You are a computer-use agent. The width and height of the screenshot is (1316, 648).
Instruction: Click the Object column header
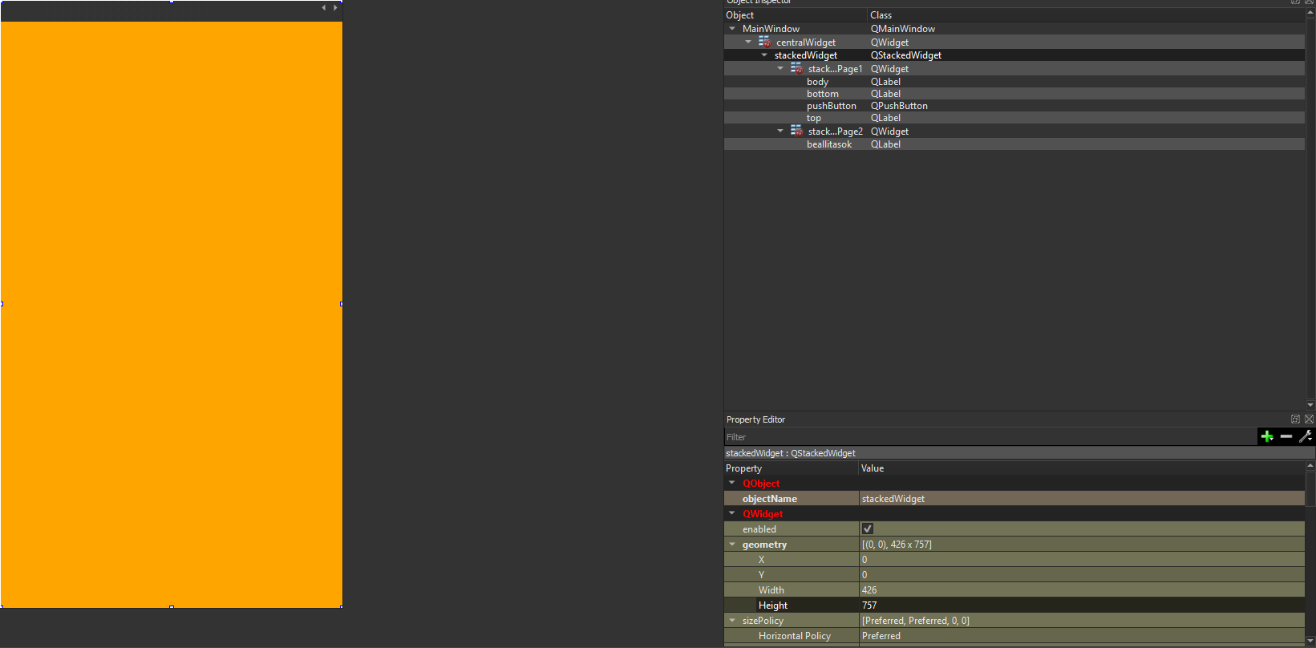tap(796, 15)
